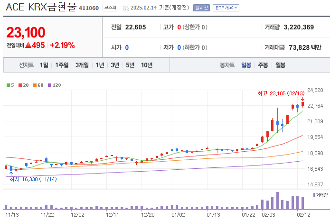Click the red up-triangle change icon

tap(28, 45)
